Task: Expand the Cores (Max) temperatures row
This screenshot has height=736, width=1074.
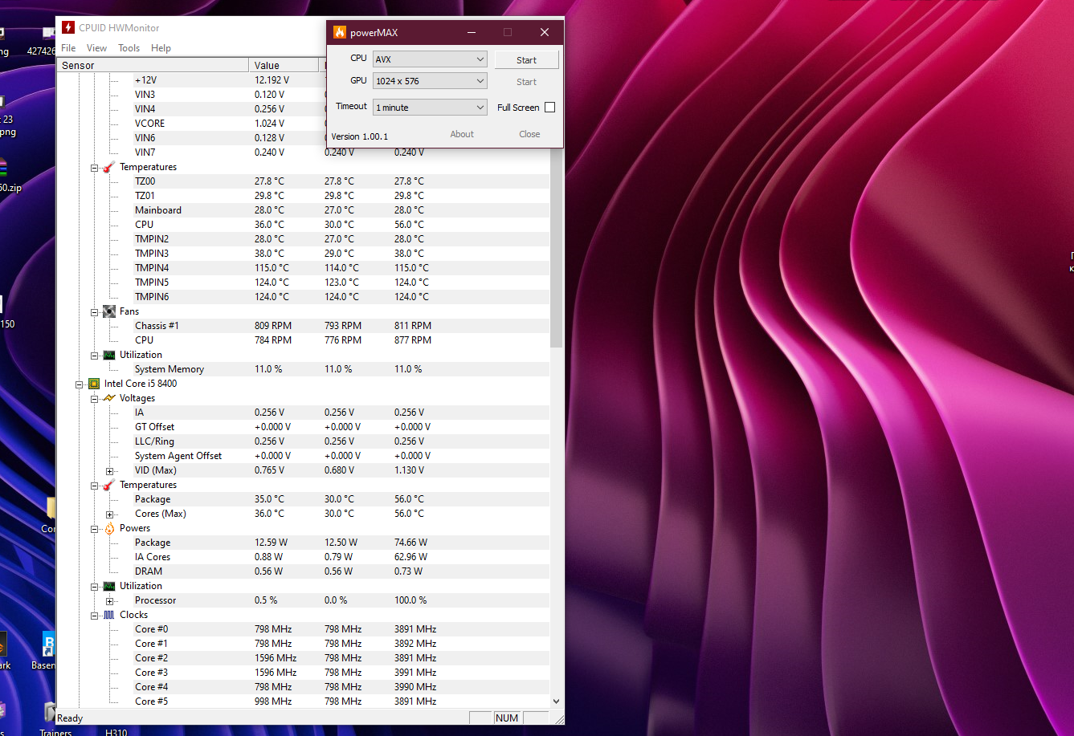Action: pos(109,514)
